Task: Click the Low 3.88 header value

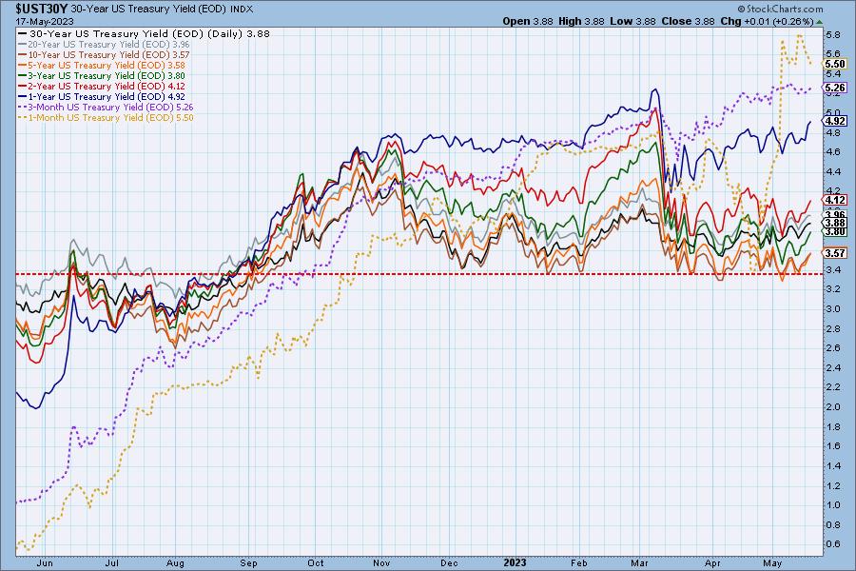Action: click(632, 21)
